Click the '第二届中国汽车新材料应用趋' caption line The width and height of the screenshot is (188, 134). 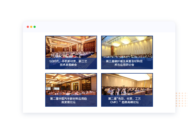tap(68, 99)
